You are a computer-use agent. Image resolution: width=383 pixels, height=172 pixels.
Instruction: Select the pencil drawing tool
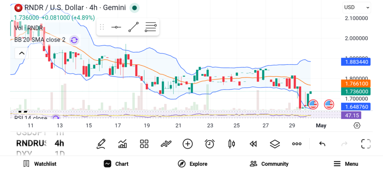[101, 144]
